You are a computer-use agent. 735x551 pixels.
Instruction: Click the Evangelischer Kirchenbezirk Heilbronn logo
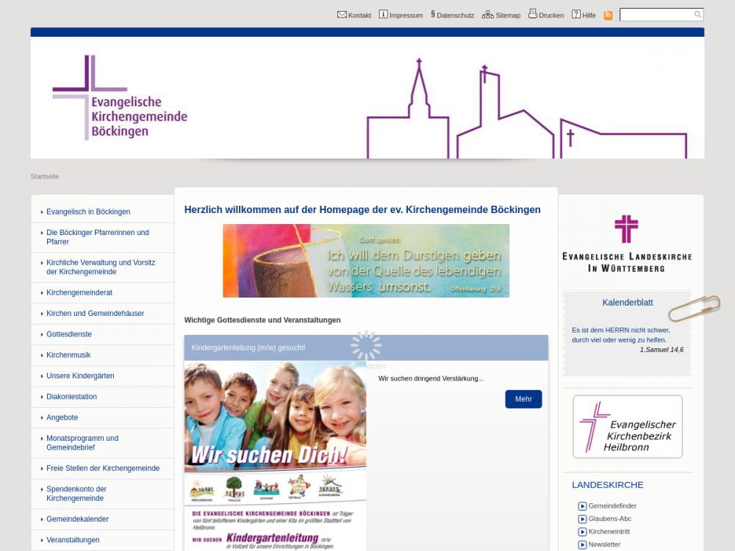pyautogui.click(x=628, y=427)
